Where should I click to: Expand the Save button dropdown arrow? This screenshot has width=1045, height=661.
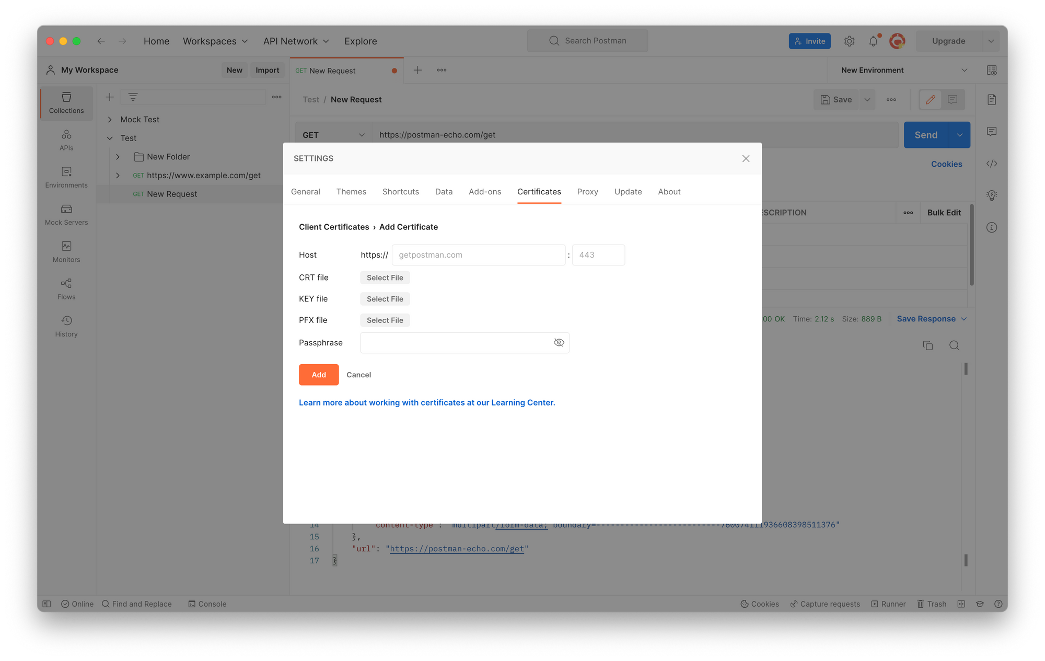867,99
